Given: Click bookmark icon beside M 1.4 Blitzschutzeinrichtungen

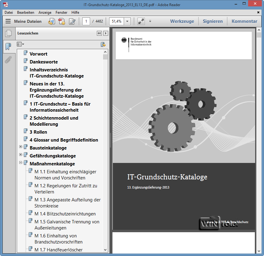Looking at the screenshot, I should [x=31, y=213].
